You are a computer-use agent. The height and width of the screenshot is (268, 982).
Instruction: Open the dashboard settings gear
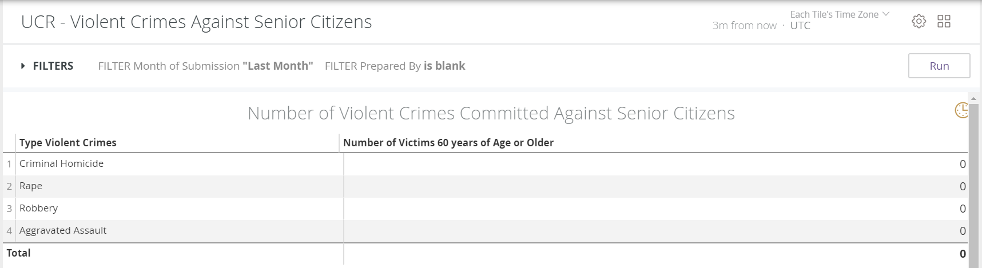(x=919, y=22)
